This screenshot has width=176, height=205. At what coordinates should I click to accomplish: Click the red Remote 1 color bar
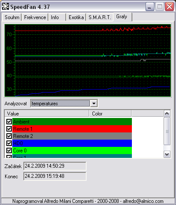(x=72, y=129)
